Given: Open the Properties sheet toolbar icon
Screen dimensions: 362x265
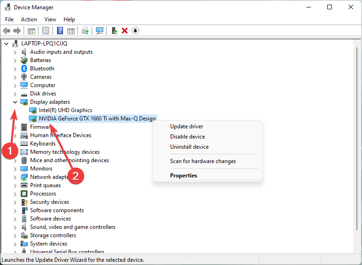Looking at the screenshot, I should [45, 31].
